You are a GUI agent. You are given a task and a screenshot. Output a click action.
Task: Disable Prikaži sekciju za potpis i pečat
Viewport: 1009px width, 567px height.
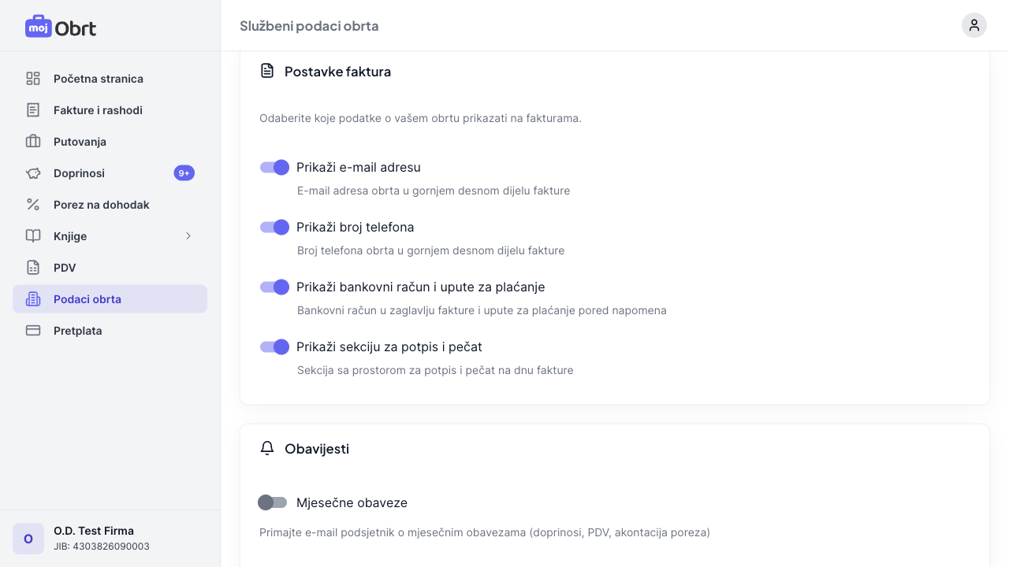[x=274, y=346]
